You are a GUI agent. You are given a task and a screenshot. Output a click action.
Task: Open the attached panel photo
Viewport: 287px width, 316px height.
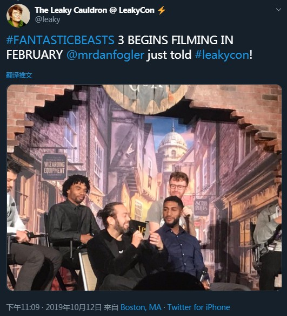tap(144, 188)
